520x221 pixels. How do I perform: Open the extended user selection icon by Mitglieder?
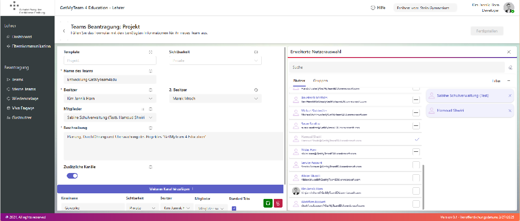143,109
